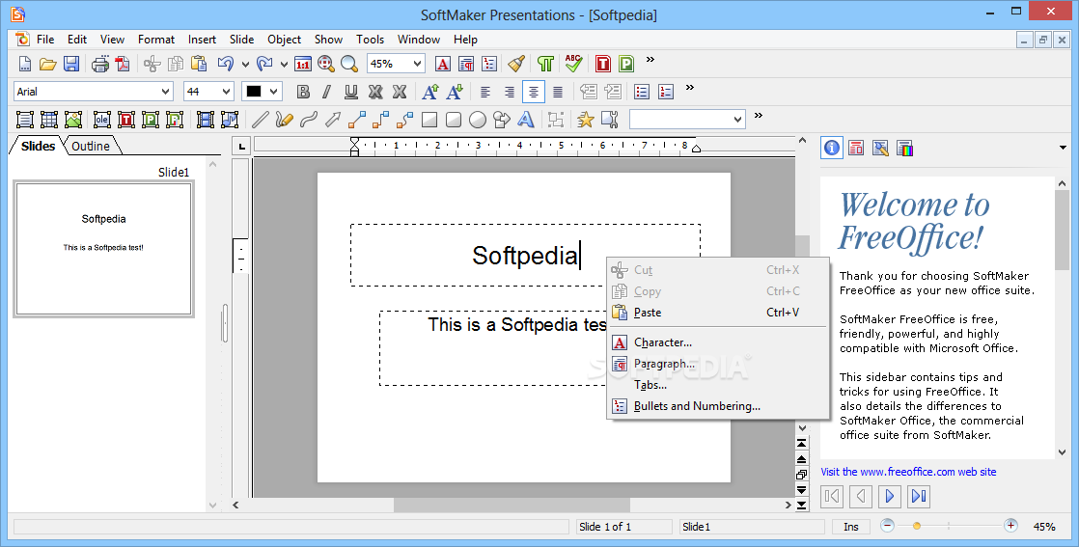
Task: Click the horizontal scrollbar thumb
Action: 512,505
